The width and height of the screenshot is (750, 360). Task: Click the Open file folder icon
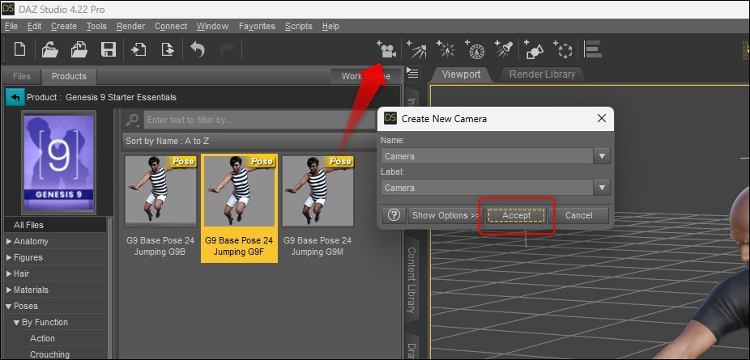coord(49,49)
